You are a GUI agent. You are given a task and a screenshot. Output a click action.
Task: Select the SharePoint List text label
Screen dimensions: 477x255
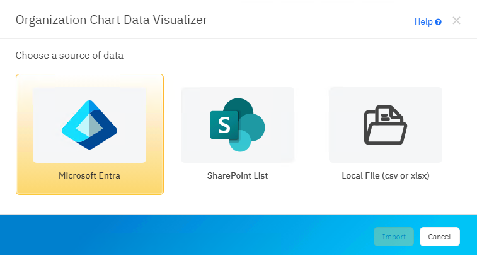click(238, 175)
